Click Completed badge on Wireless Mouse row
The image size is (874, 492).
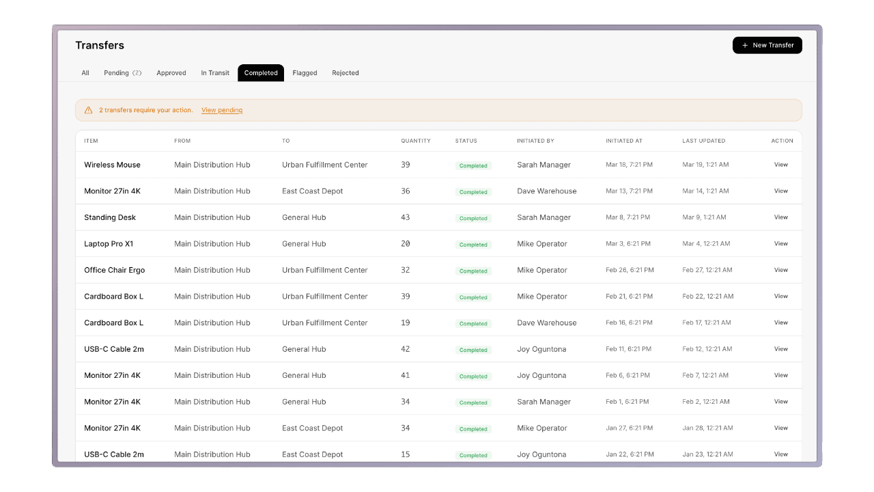click(x=473, y=165)
